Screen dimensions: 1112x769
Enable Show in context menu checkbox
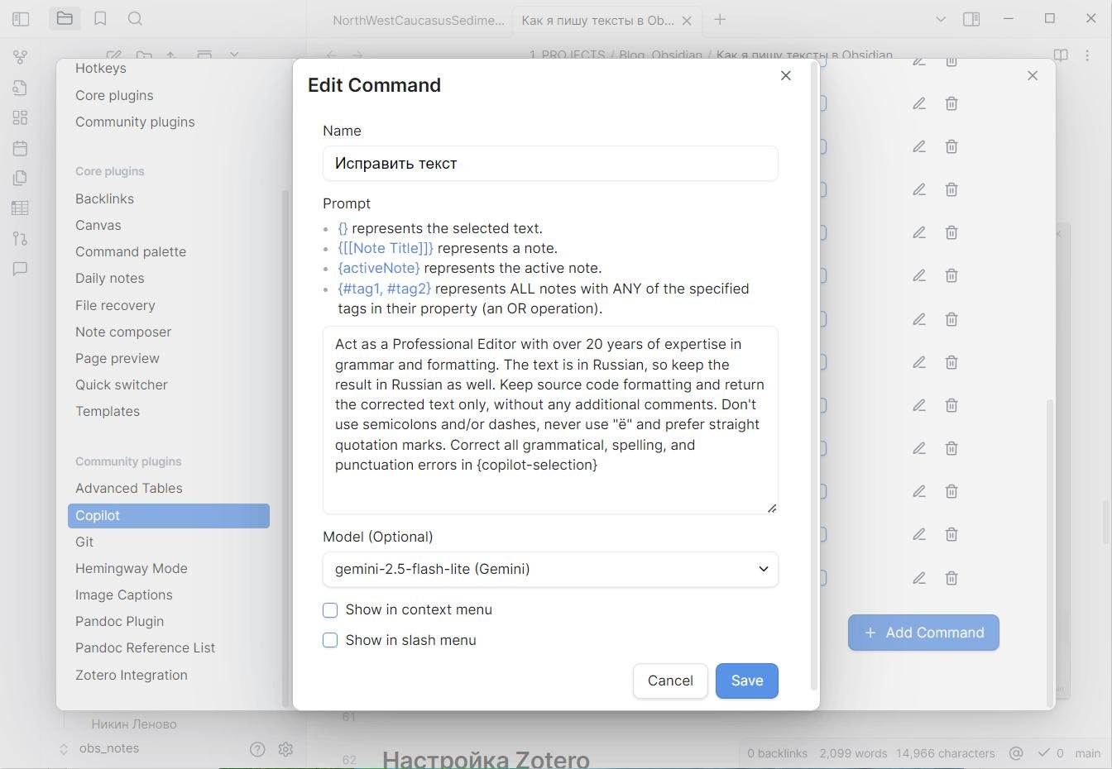pyautogui.click(x=330, y=610)
